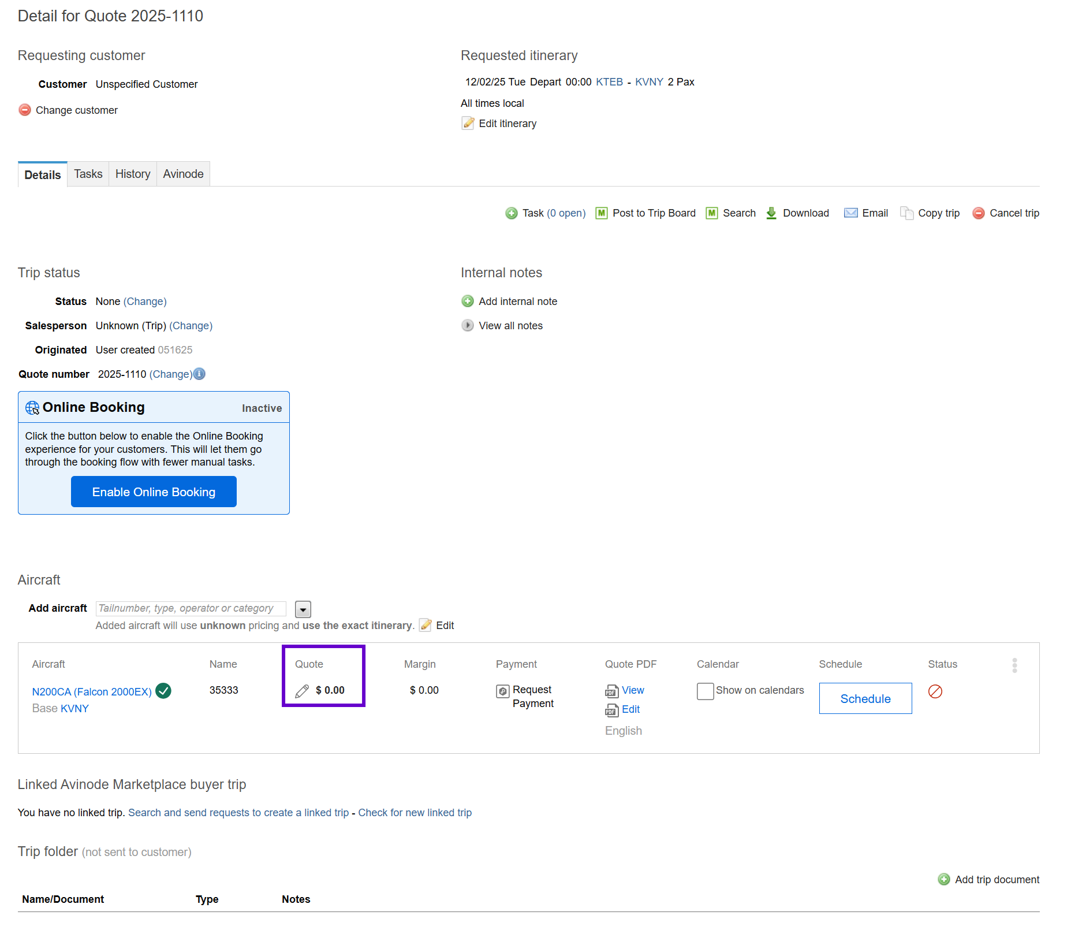
Task: Click the Edit pencil icon under Add aircraft
Action: 426,625
